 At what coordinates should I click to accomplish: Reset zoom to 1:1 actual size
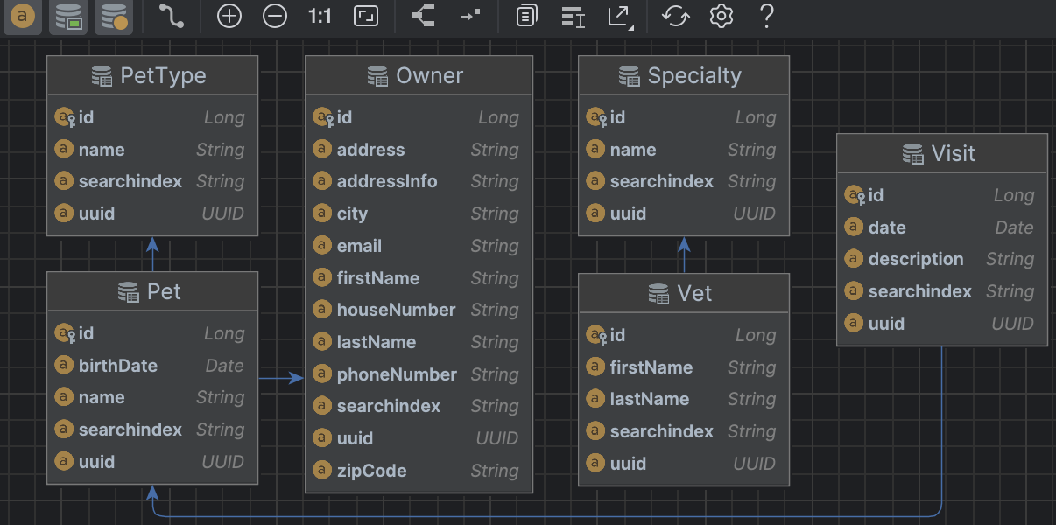click(320, 16)
